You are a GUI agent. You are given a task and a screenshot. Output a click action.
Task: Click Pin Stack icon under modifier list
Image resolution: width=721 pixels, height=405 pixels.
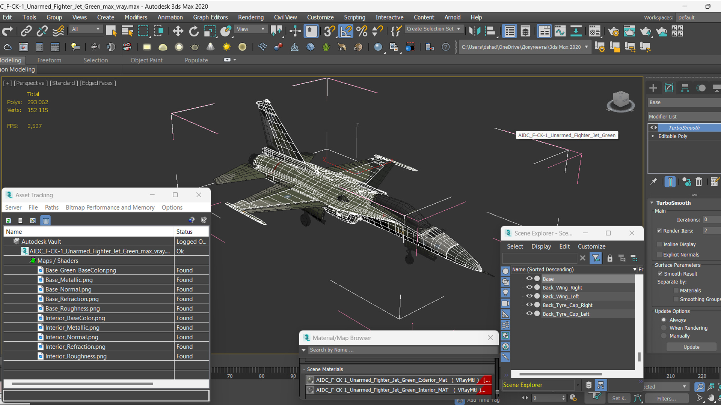pos(653,181)
